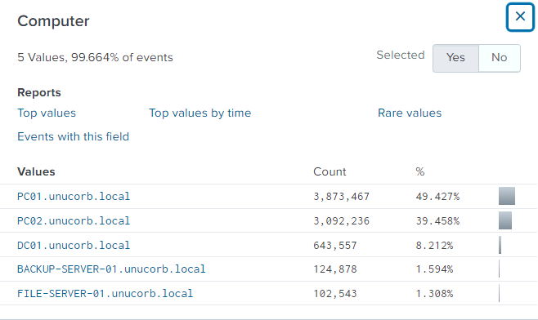The image size is (538, 320).
Task: Select FILE-SERVER-01.unucorb.local value
Action: coord(105,294)
